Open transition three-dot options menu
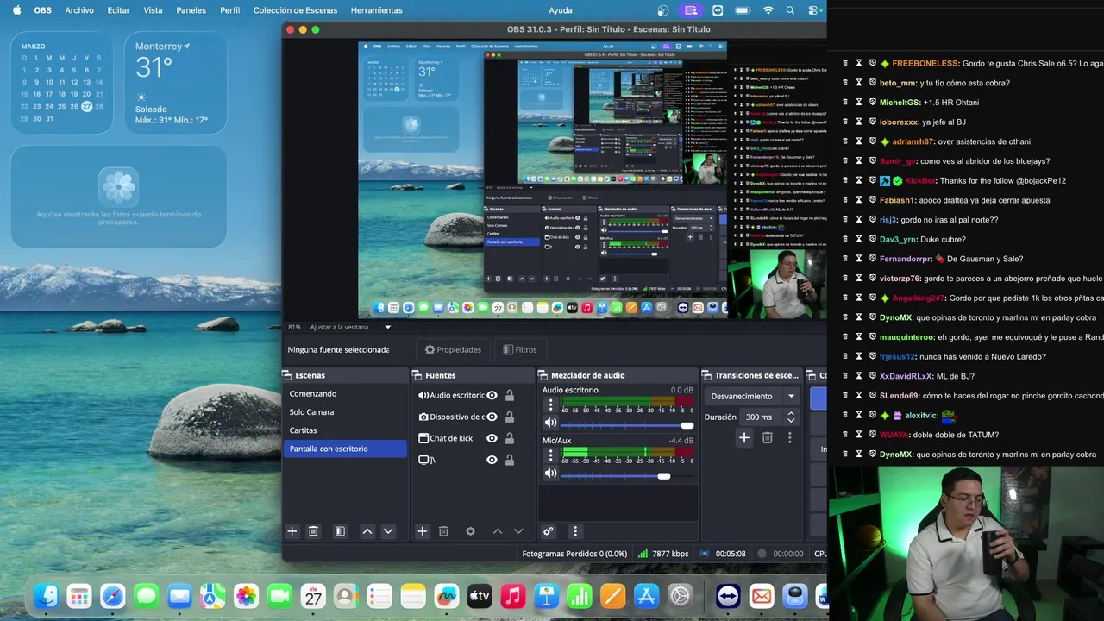 tap(789, 438)
